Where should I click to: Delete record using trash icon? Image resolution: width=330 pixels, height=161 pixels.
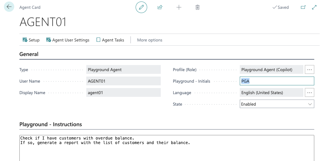[197, 7]
